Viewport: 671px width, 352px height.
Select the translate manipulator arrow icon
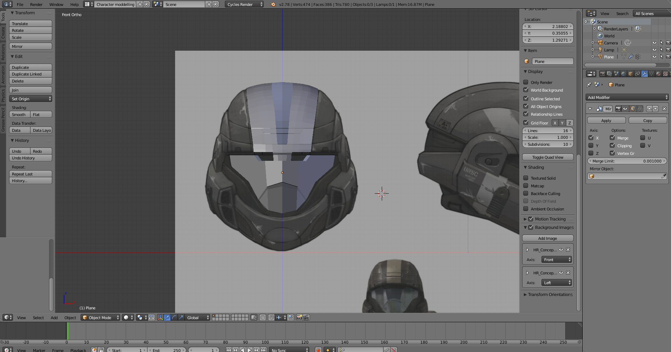point(167,317)
